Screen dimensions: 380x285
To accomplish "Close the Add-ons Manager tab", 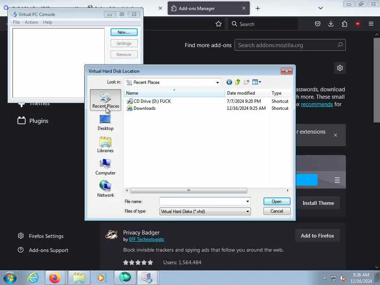I will pyautogui.click(x=243, y=9).
